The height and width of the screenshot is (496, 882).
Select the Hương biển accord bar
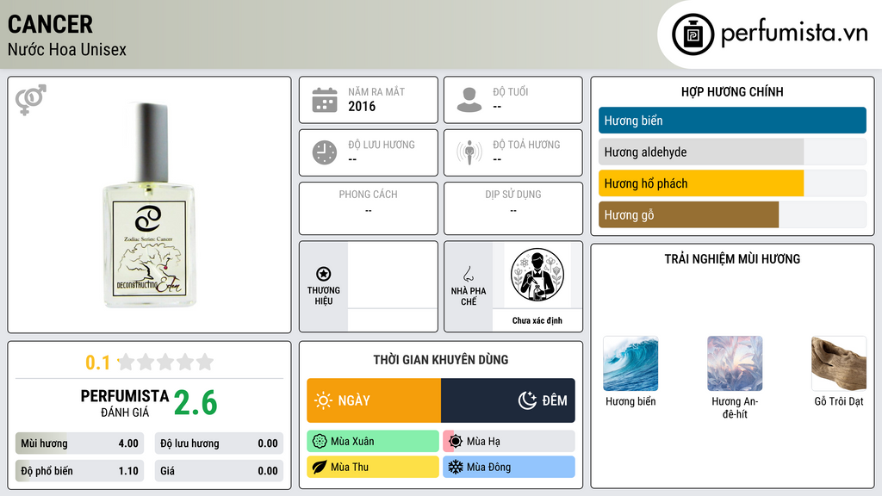732,121
